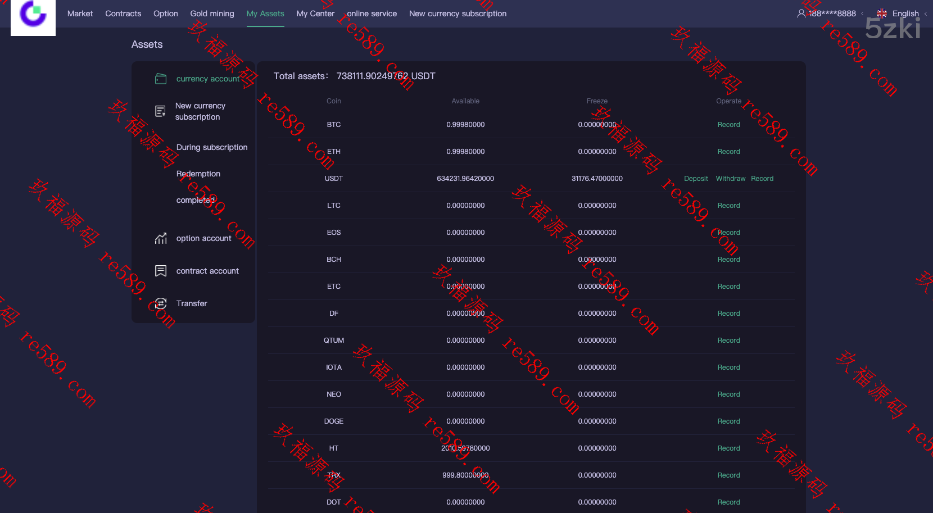Viewport: 933px width, 513px height.
Task: Select During subscription in sidebar
Action: click(x=212, y=147)
